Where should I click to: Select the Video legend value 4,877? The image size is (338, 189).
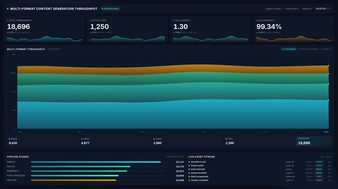(85, 143)
